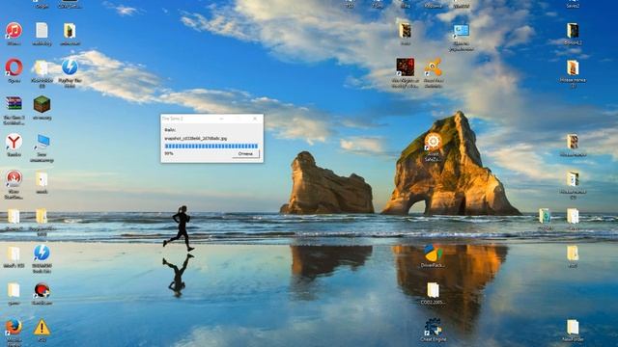Select the This Computer monitor icon
Image resolution: width=618 pixels, height=347 pixels.
point(42,142)
